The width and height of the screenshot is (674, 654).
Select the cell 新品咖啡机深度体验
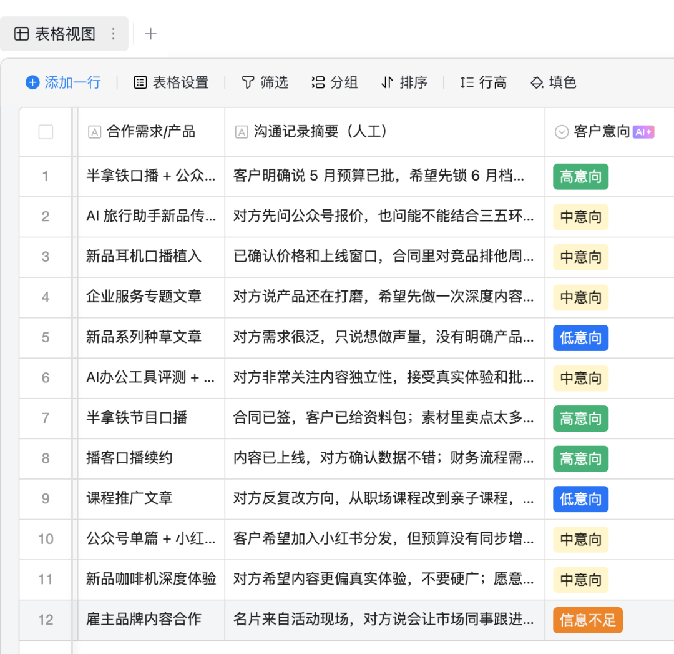coord(151,580)
